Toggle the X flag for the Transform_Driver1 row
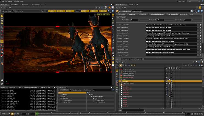The image size is (204, 116). pyautogui.click(x=169, y=83)
